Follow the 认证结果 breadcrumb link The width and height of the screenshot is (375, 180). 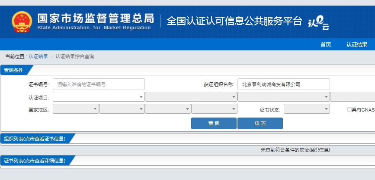click(38, 56)
